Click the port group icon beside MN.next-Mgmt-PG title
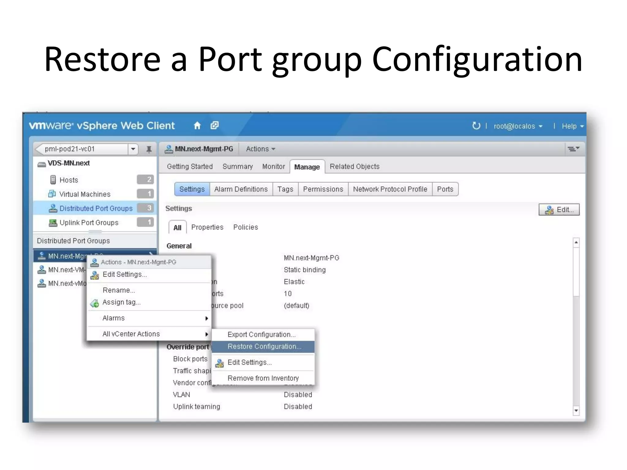The image size is (627, 470). 169,149
